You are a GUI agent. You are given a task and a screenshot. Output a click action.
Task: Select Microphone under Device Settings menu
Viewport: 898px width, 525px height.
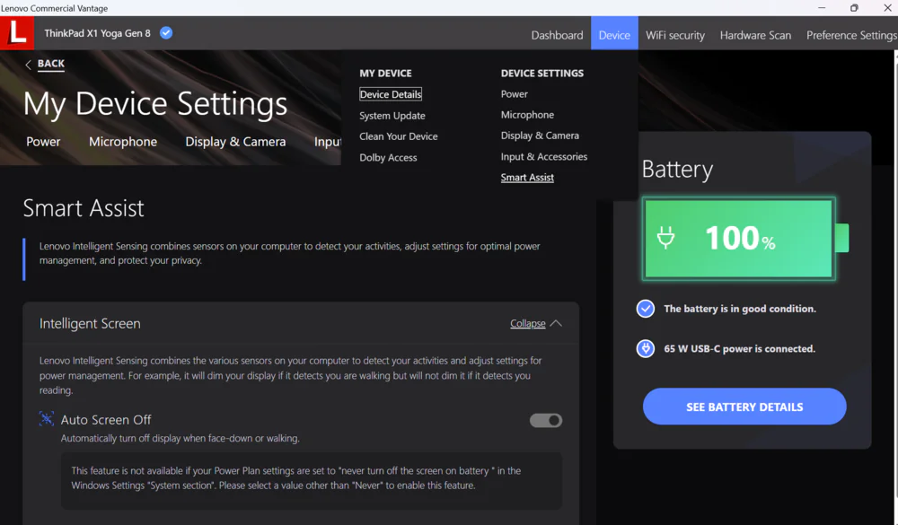(527, 115)
